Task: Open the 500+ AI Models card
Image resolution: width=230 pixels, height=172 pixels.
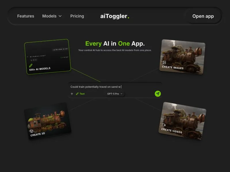Action: tap(47, 57)
